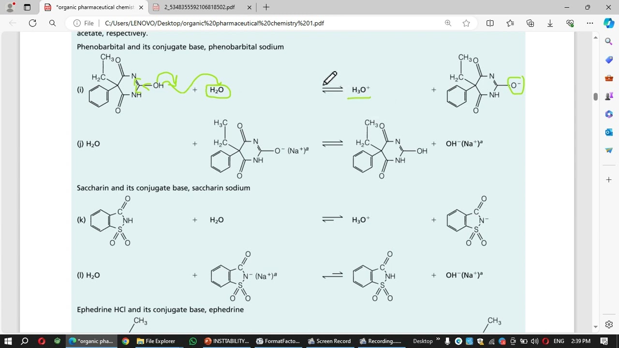Click the File site info icon

pos(83,23)
